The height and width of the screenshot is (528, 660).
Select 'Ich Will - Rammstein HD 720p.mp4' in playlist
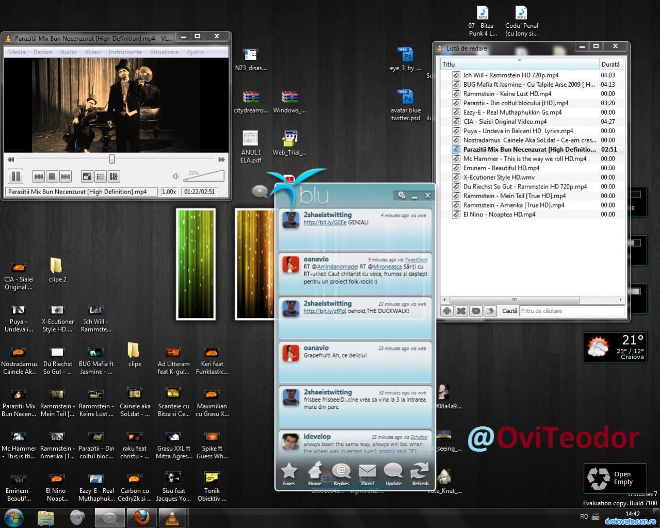pos(532,75)
